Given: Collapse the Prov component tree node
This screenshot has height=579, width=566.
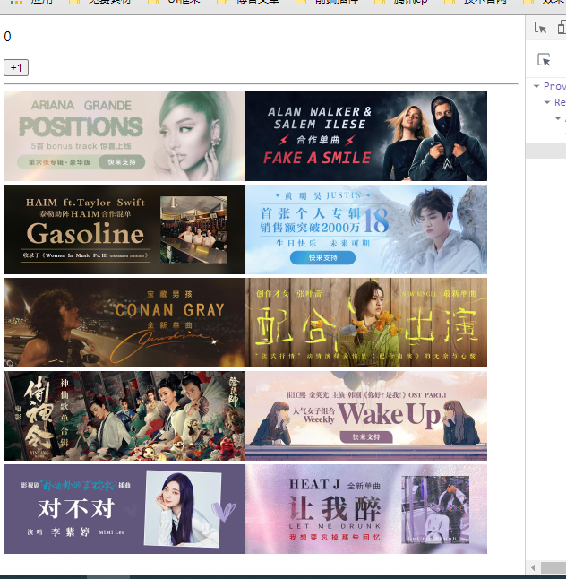Looking at the screenshot, I should pyautogui.click(x=536, y=86).
